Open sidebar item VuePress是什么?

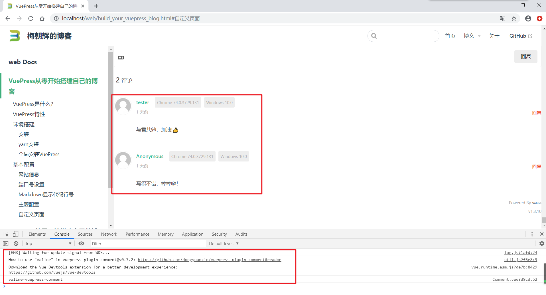point(33,104)
